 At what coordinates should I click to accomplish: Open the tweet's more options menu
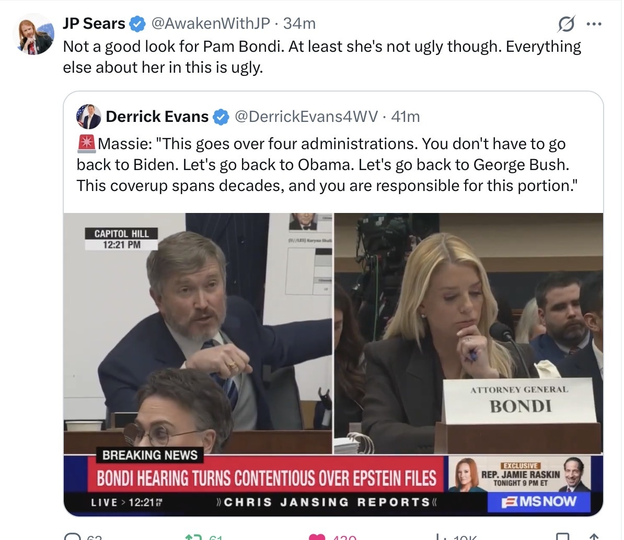tap(594, 24)
